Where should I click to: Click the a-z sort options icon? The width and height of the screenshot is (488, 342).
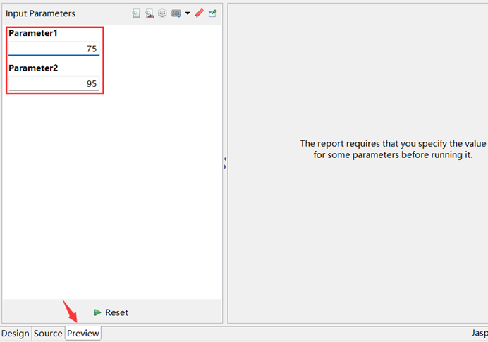pos(162,13)
